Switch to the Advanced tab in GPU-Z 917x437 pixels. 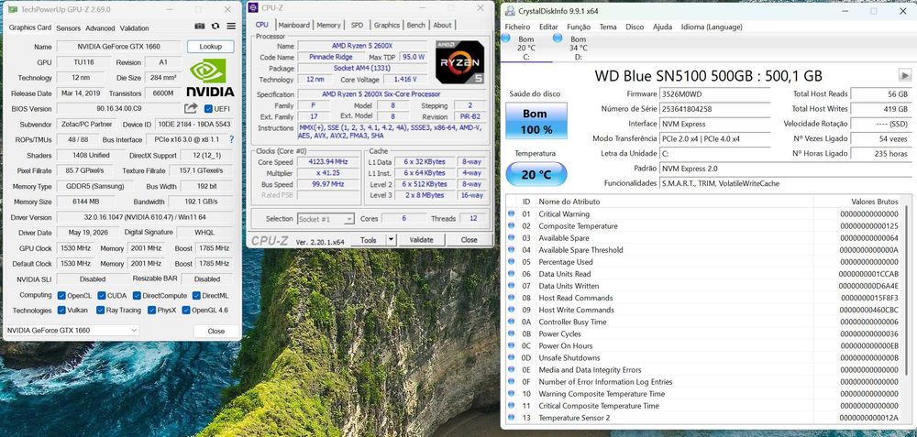click(100, 28)
